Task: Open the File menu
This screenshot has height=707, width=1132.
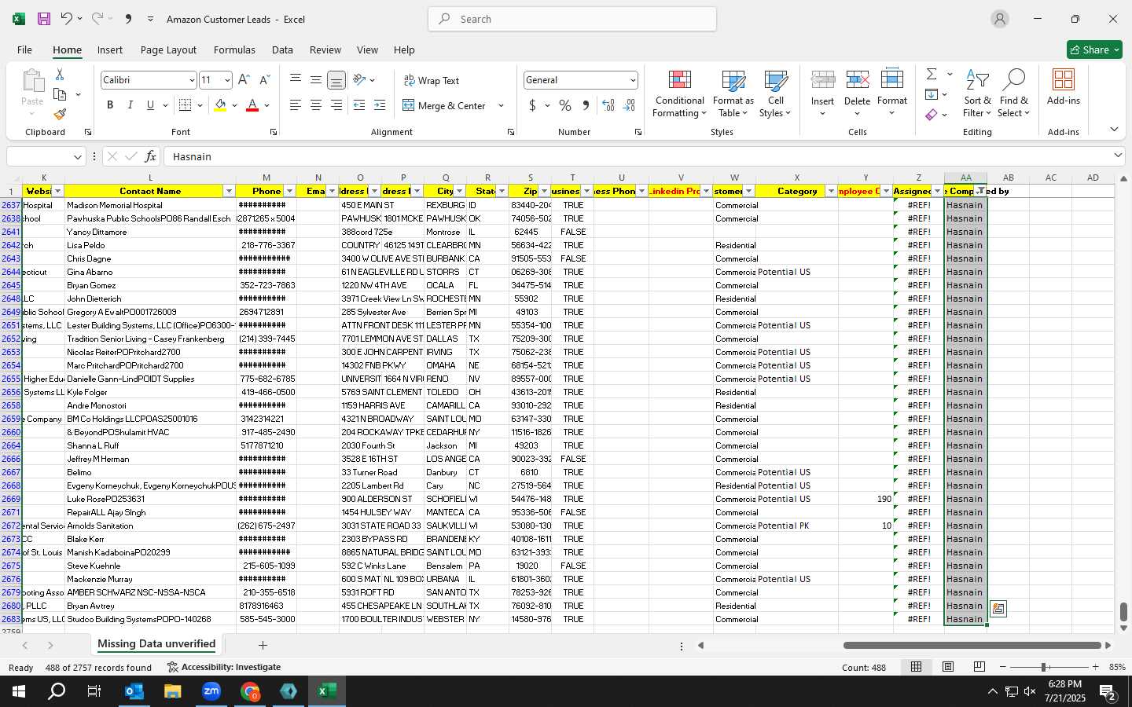Action: coord(24,49)
